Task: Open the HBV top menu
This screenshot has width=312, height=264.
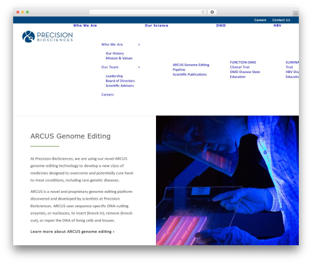Action: [x=278, y=26]
